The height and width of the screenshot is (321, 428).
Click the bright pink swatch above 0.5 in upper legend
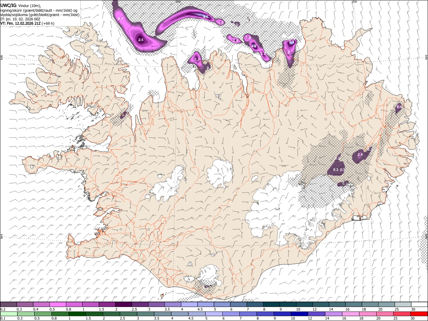pos(58,304)
